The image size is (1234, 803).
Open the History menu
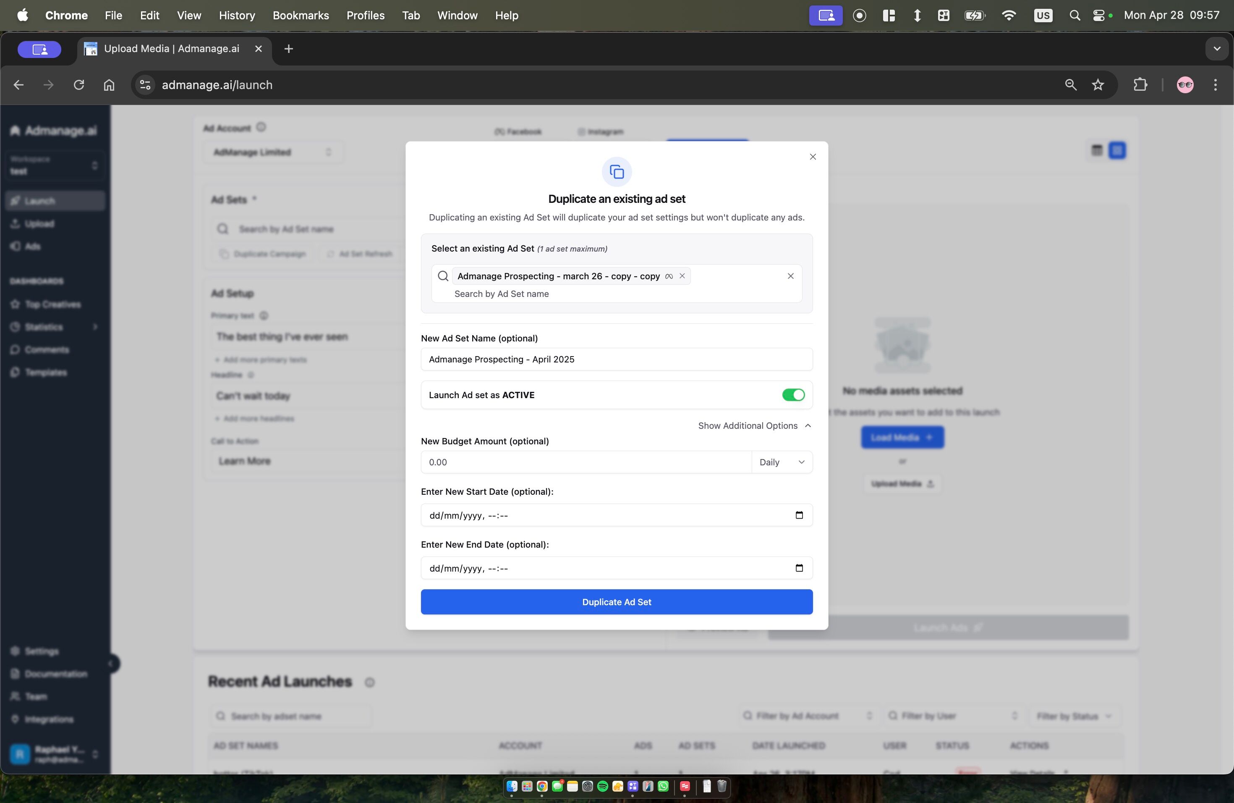[x=237, y=16]
